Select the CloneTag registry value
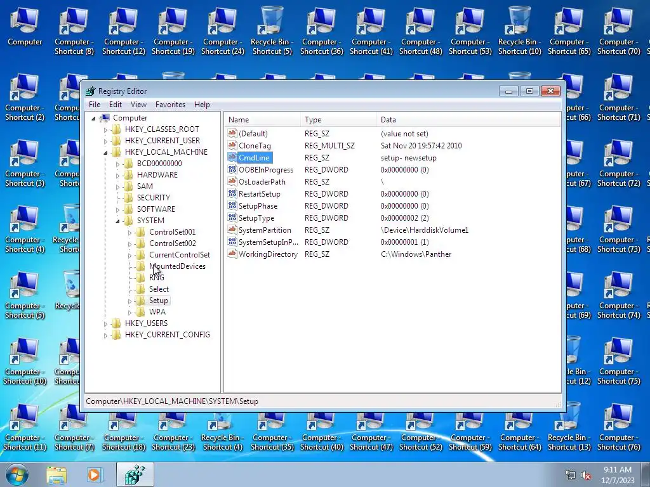 (x=255, y=146)
